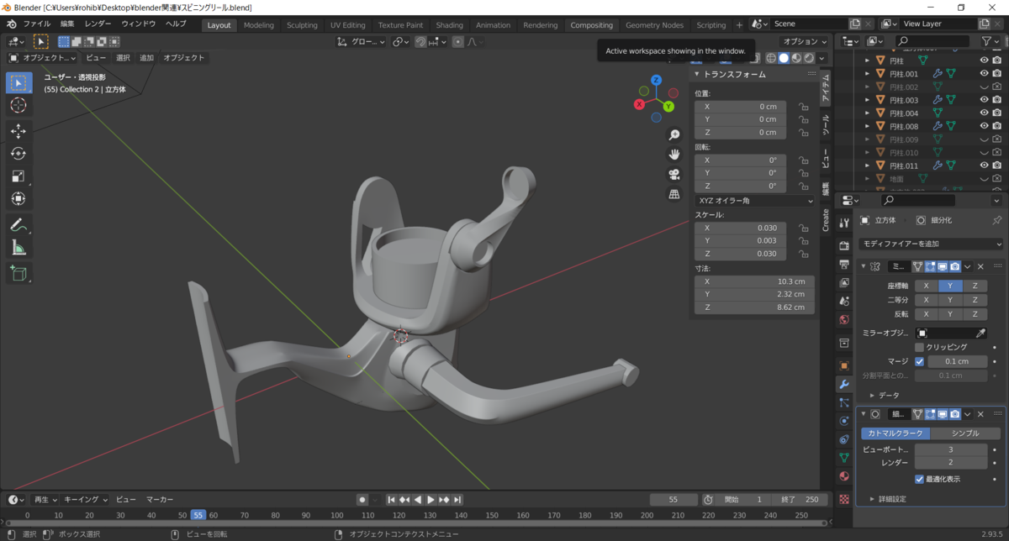1009x541 pixels.
Task: Switch to Modeling workspace tab
Action: pos(259,25)
